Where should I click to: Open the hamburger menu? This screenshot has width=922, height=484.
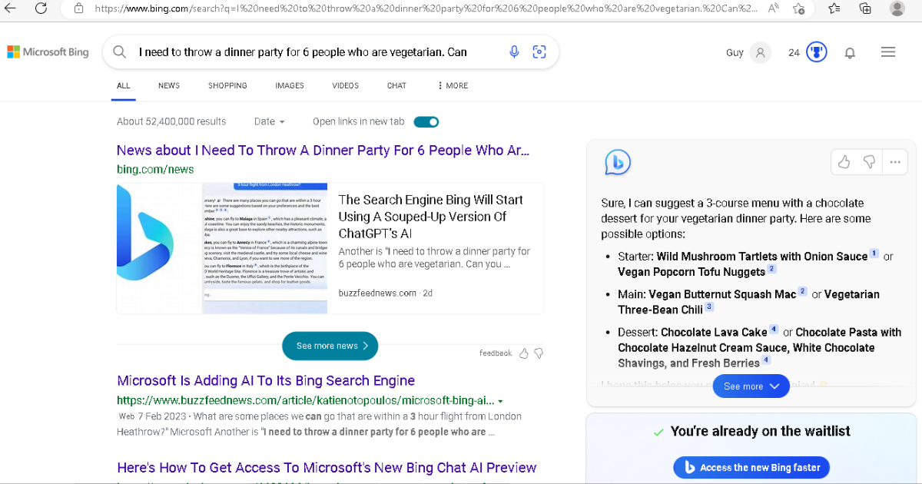tap(888, 51)
